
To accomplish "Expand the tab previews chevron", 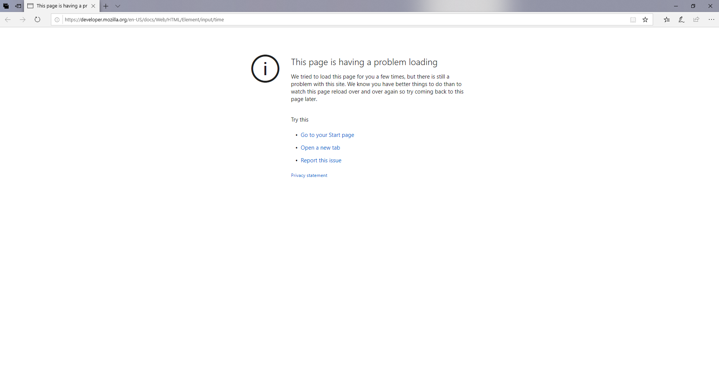I will (118, 6).
